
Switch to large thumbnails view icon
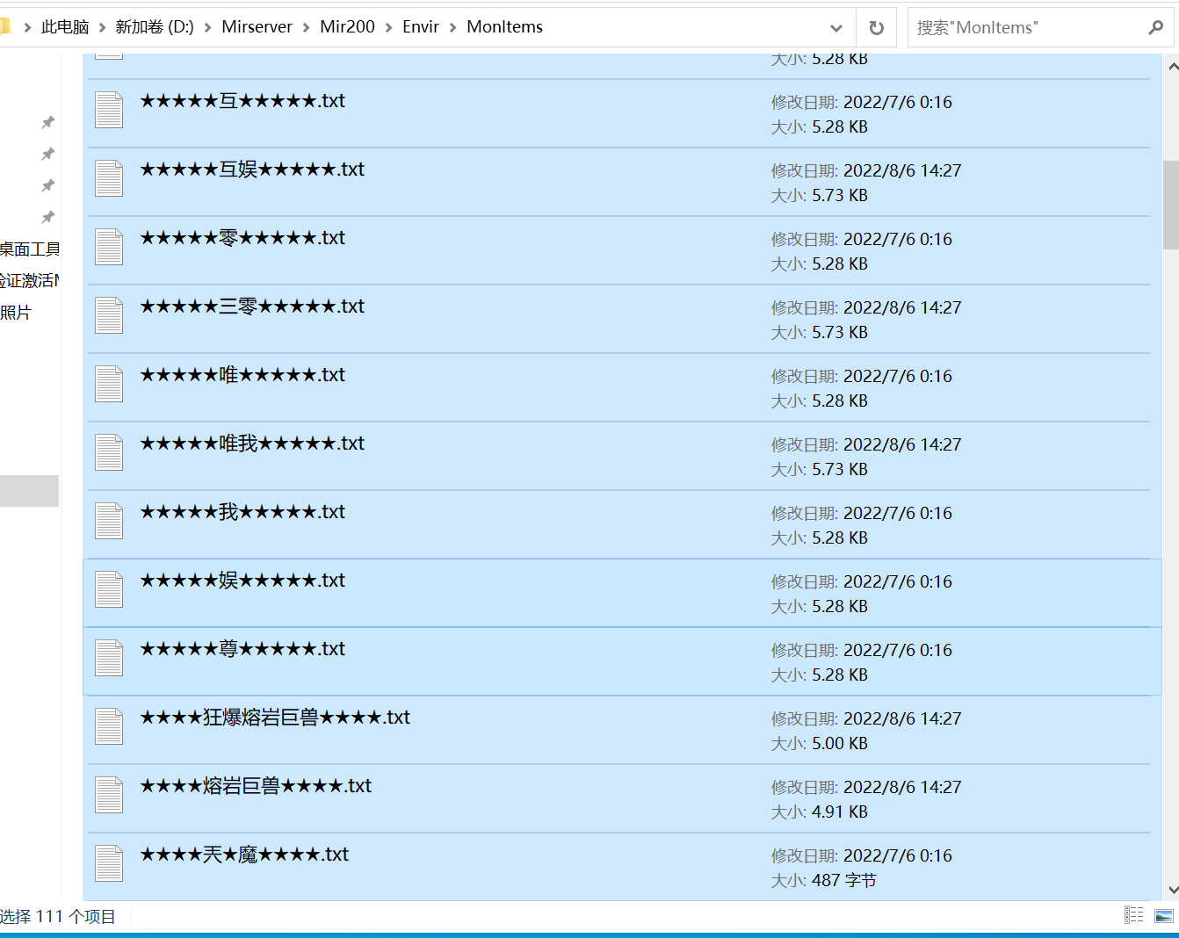click(x=1164, y=915)
